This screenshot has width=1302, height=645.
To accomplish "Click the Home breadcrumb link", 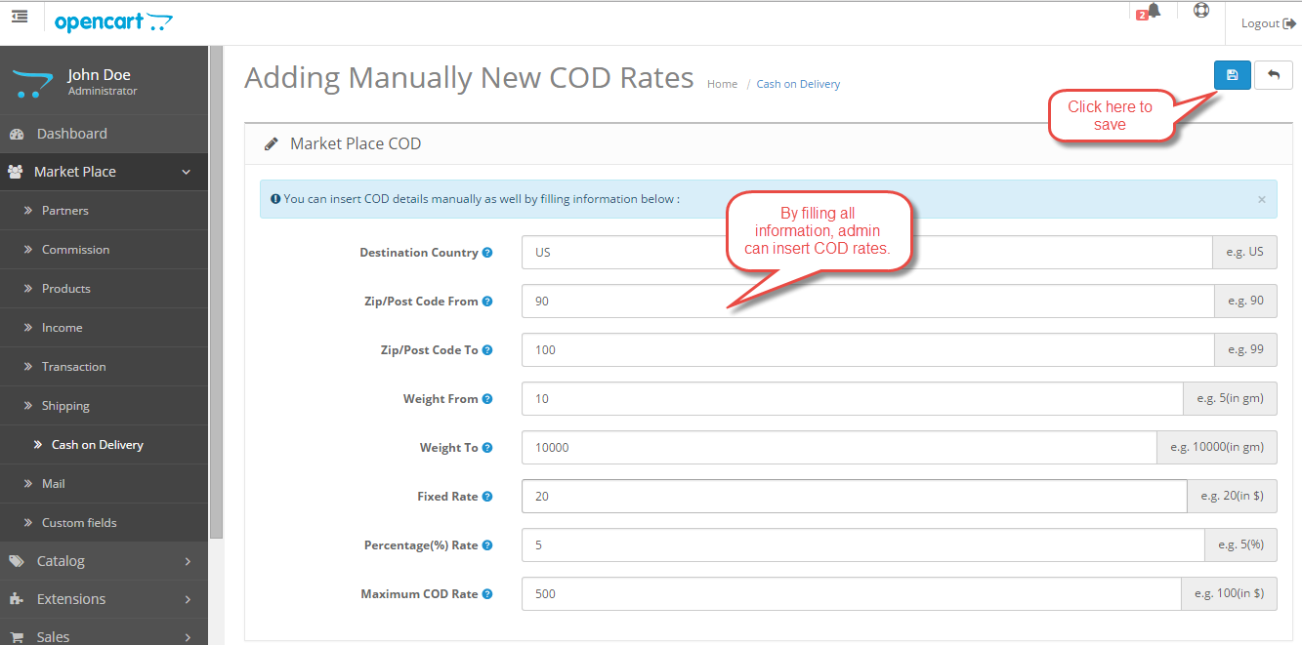I will click(x=722, y=84).
